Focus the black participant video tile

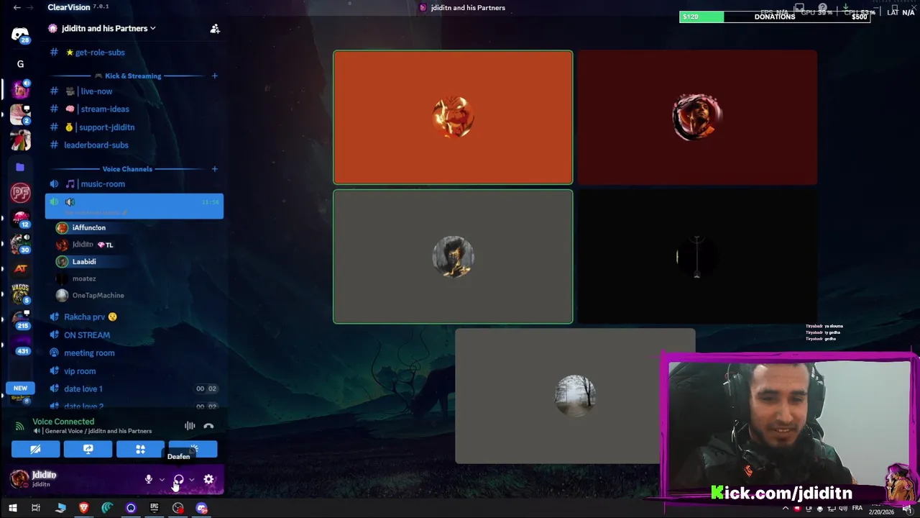tap(697, 257)
